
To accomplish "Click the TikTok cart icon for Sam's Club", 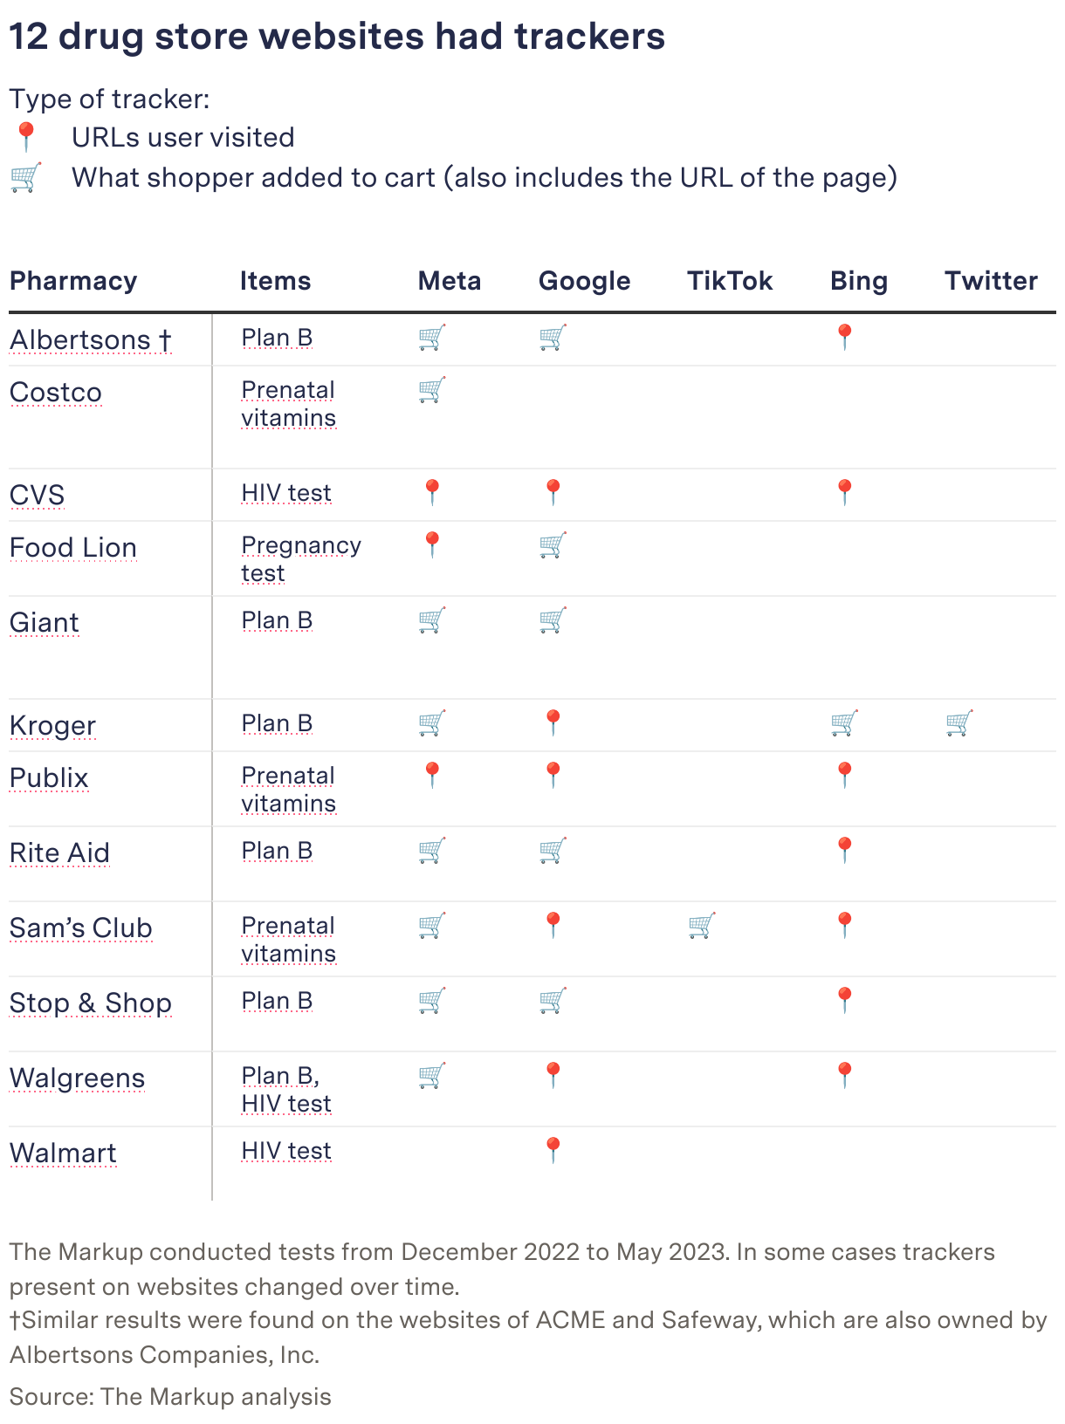I will click(x=702, y=926).
